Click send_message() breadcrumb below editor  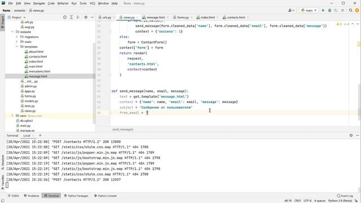coord(122,129)
